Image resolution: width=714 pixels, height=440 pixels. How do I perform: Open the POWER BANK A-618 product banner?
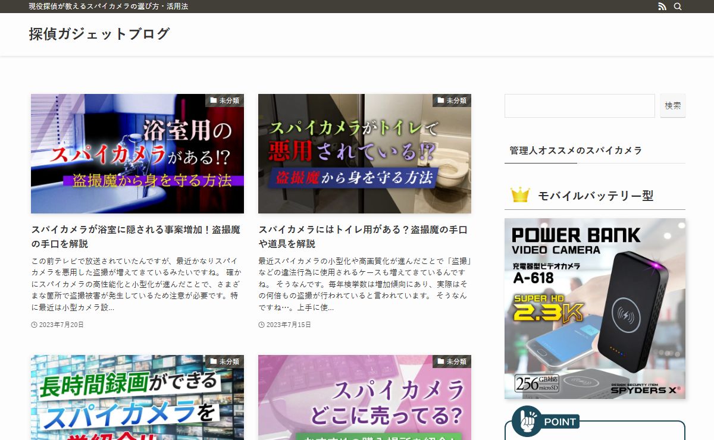(x=595, y=308)
